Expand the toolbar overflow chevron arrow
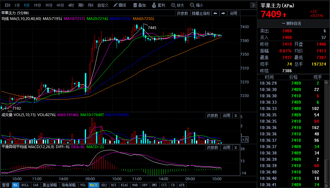Viewport: 330px width, 188px height. point(253,5)
